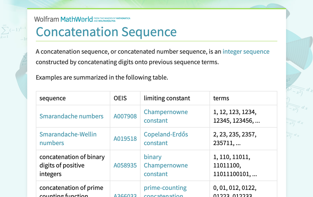Click the Concatenation Sequence page heading
The height and width of the screenshot is (197, 313).
(x=106, y=32)
